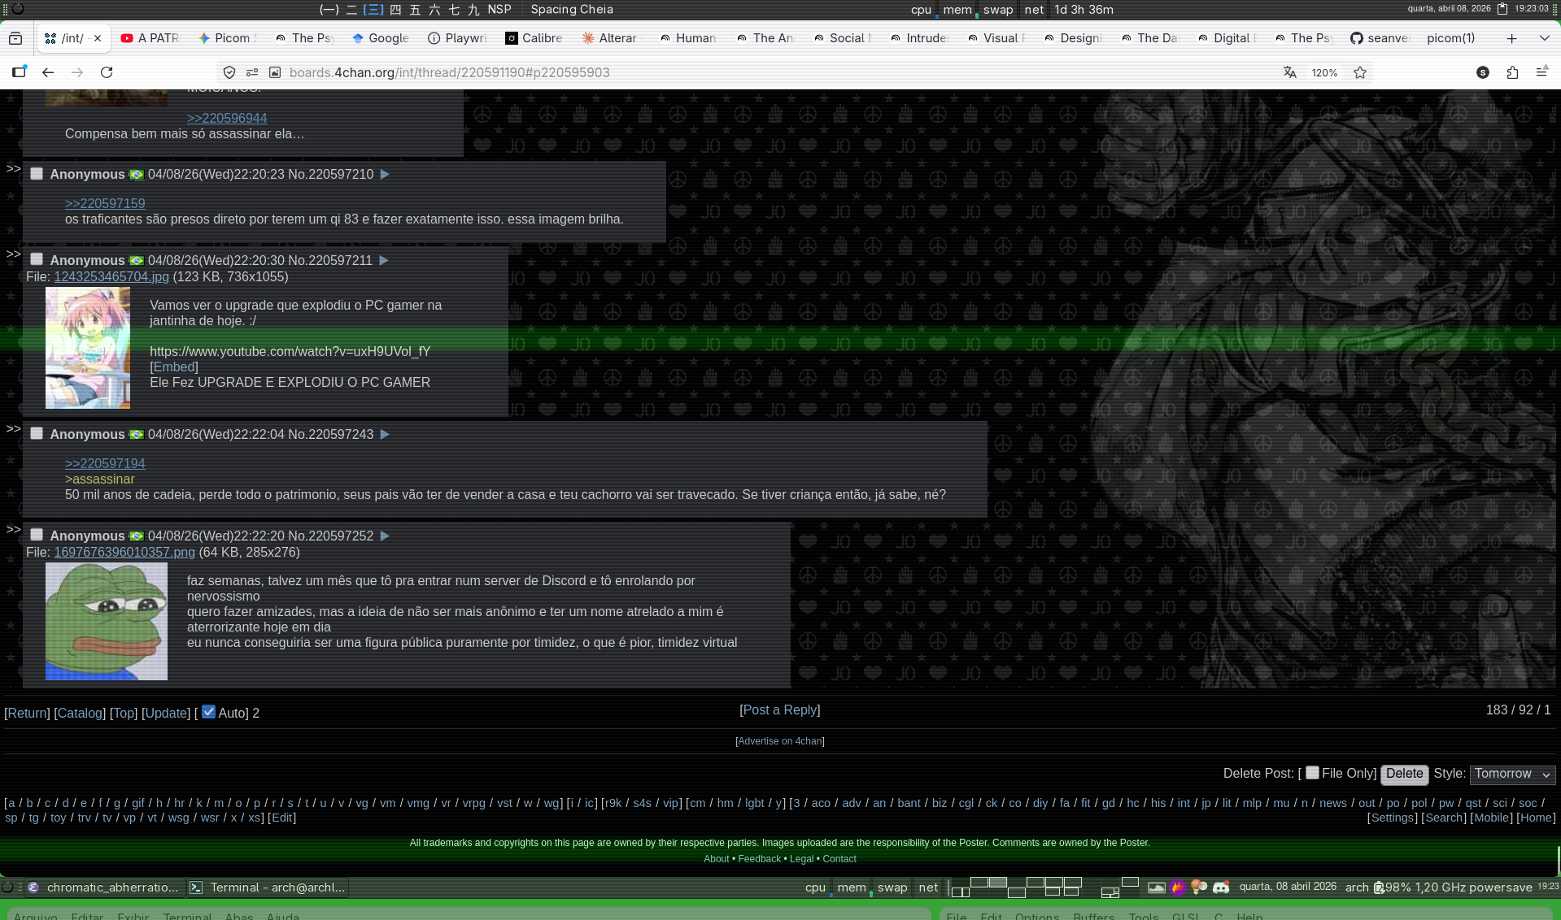Open file link 1243253465704.jpg
Image resolution: width=1561 pixels, height=920 pixels.
tap(111, 276)
